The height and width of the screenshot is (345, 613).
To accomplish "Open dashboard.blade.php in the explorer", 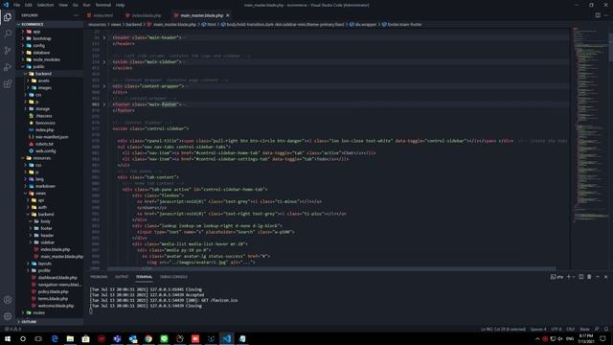I will (57, 277).
